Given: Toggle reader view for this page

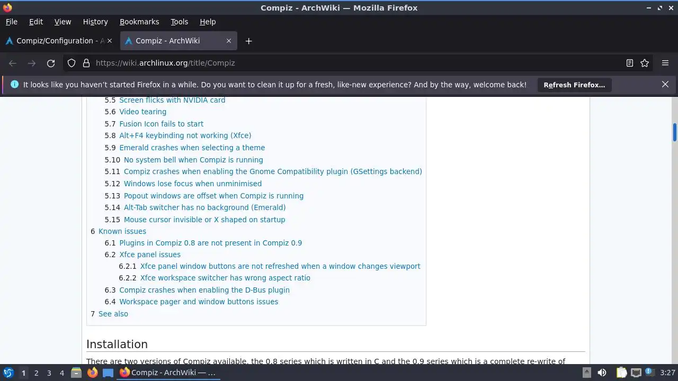Looking at the screenshot, I should 630,63.
